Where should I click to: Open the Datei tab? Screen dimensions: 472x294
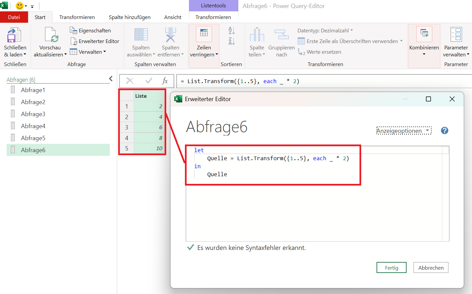[x=14, y=17]
